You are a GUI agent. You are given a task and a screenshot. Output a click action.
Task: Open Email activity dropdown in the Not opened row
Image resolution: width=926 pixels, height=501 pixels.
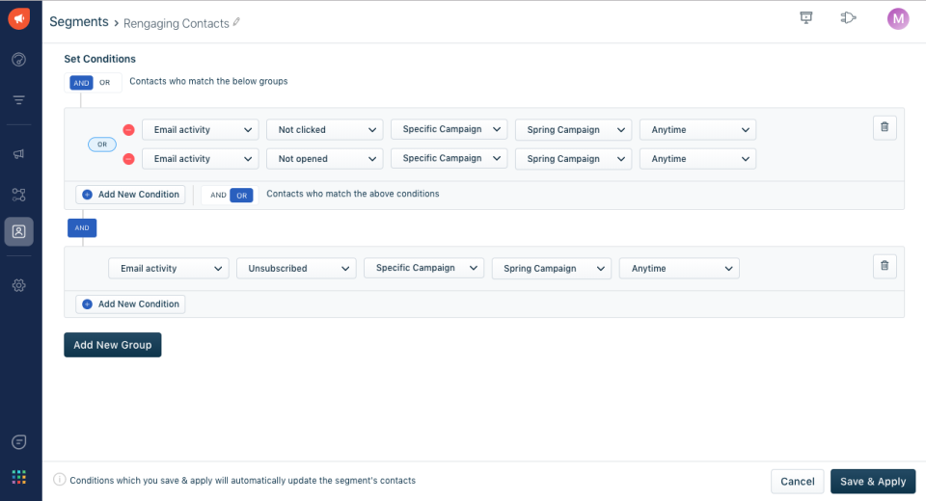(201, 159)
